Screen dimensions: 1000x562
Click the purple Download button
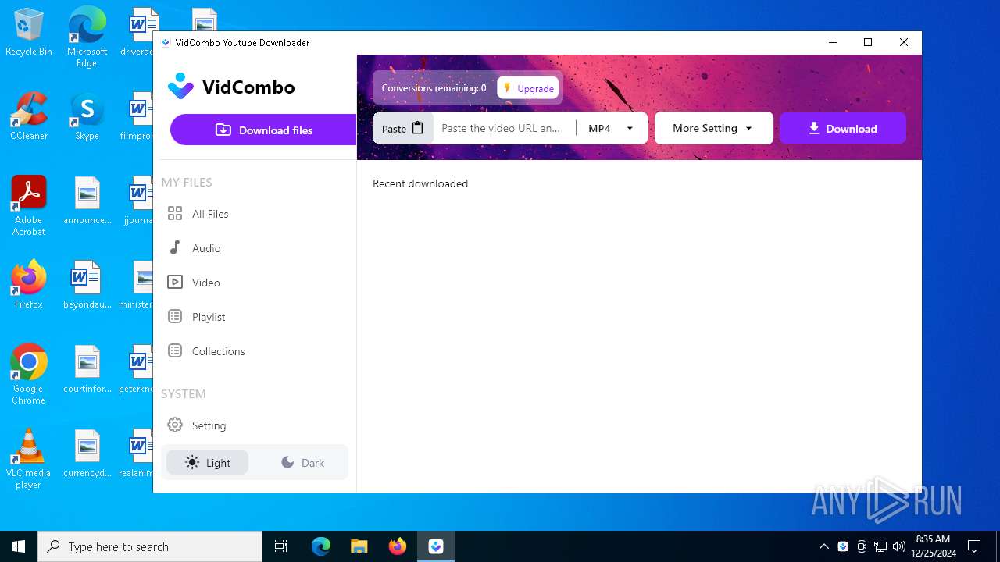[843, 128]
